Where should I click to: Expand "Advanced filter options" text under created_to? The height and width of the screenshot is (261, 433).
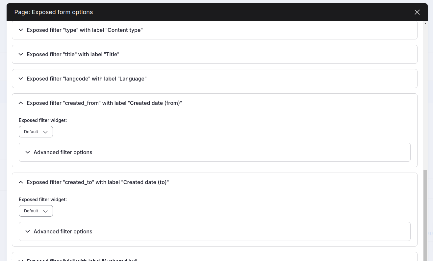click(63, 231)
